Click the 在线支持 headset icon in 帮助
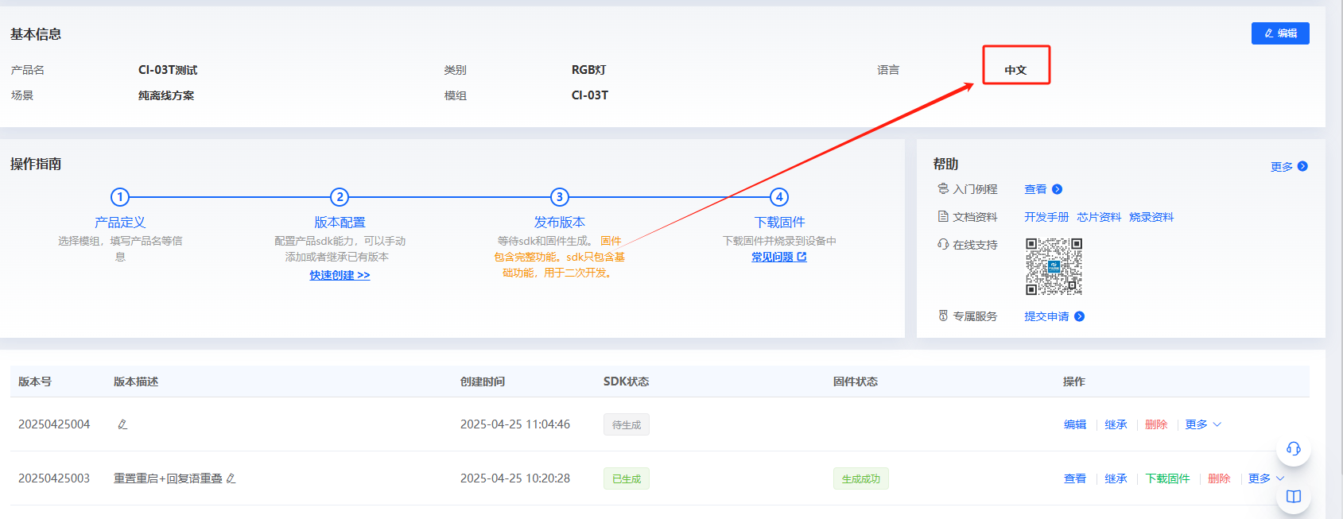The width and height of the screenshot is (1343, 519). pos(943,244)
